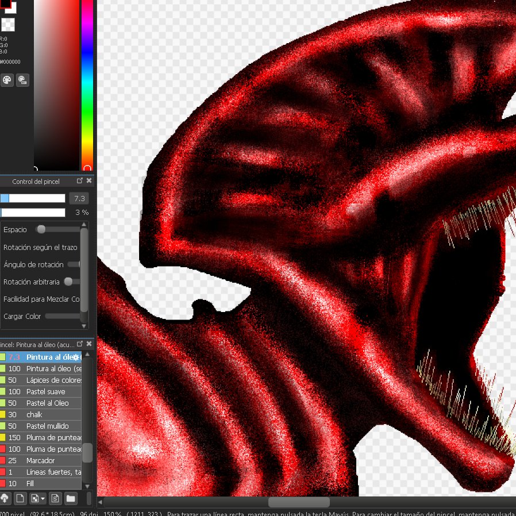
Task: Open the brush settings gear on Pintura al óleo
Action: point(75,357)
